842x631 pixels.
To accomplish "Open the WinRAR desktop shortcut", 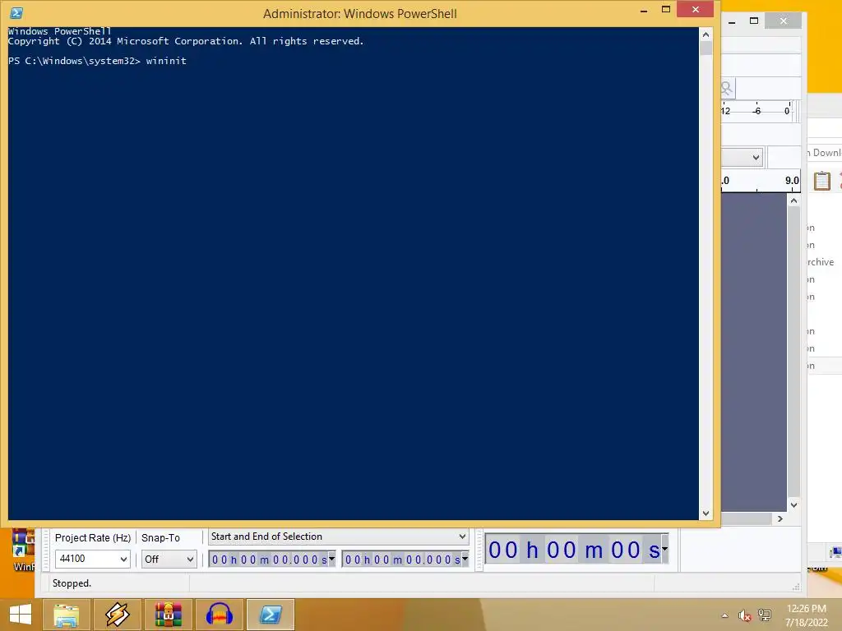I will coord(23,550).
